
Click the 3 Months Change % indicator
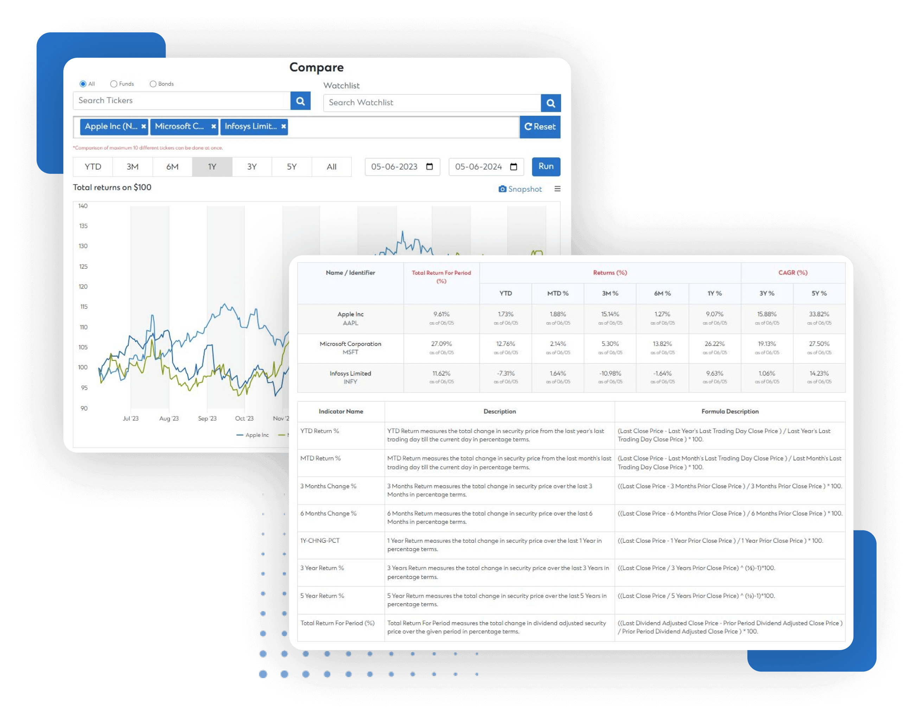pos(328,486)
